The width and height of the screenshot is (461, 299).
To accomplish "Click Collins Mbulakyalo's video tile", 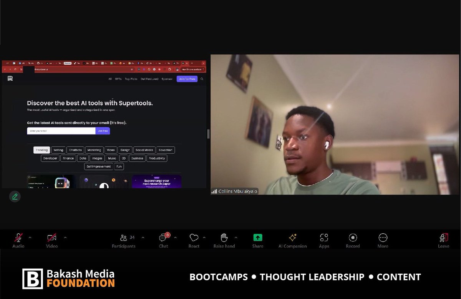I will pyautogui.click(x=335, y=125).
